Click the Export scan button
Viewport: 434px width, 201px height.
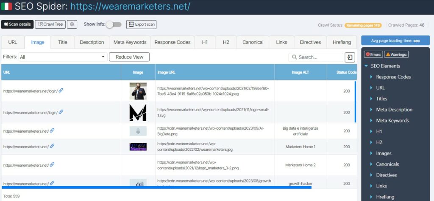[x=141, y=24]
